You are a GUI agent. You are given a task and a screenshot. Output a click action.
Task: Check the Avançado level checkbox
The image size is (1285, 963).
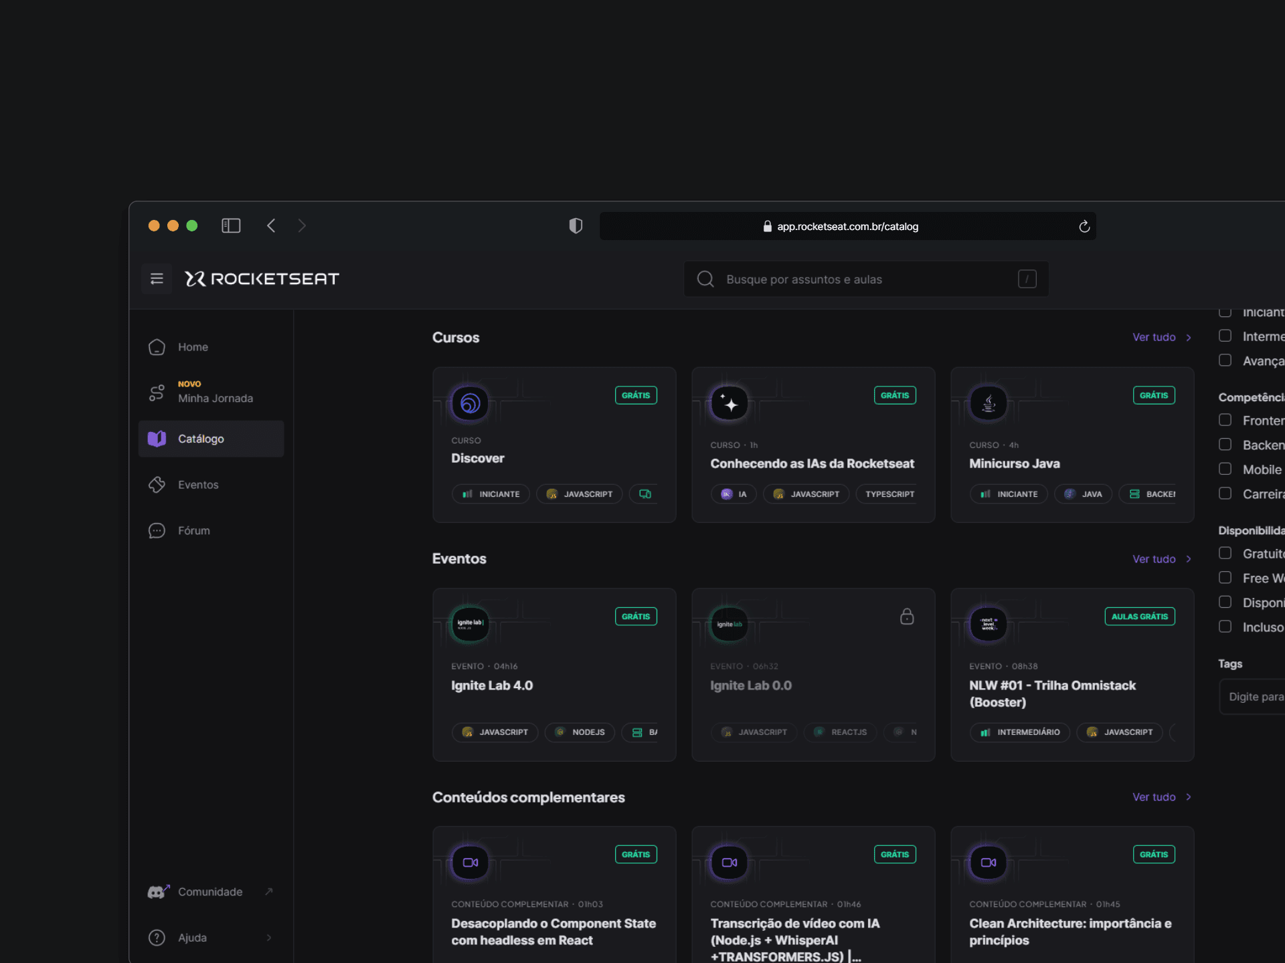click(x=1225, y=360)
